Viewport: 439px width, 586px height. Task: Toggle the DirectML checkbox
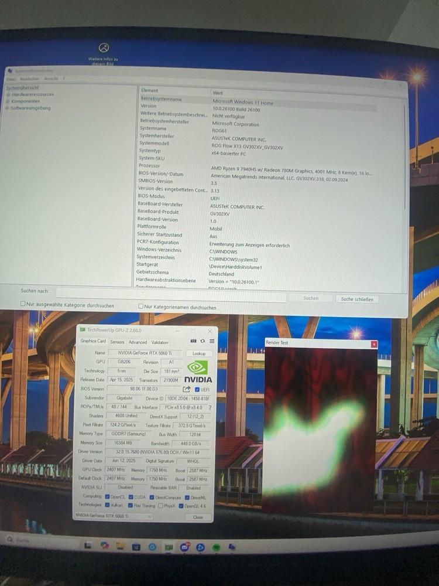tap(187, 498)
